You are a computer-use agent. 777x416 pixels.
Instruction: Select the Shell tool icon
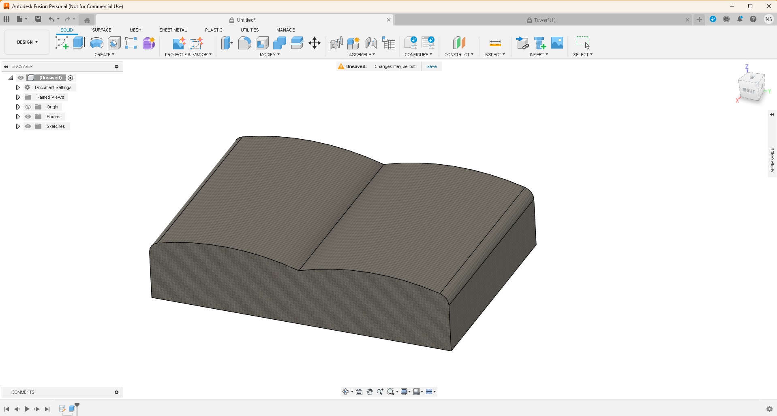pyautogui.click(x=262, y=43)
